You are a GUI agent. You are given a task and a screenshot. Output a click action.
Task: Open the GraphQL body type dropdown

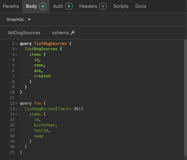click(x=18, y=19)
